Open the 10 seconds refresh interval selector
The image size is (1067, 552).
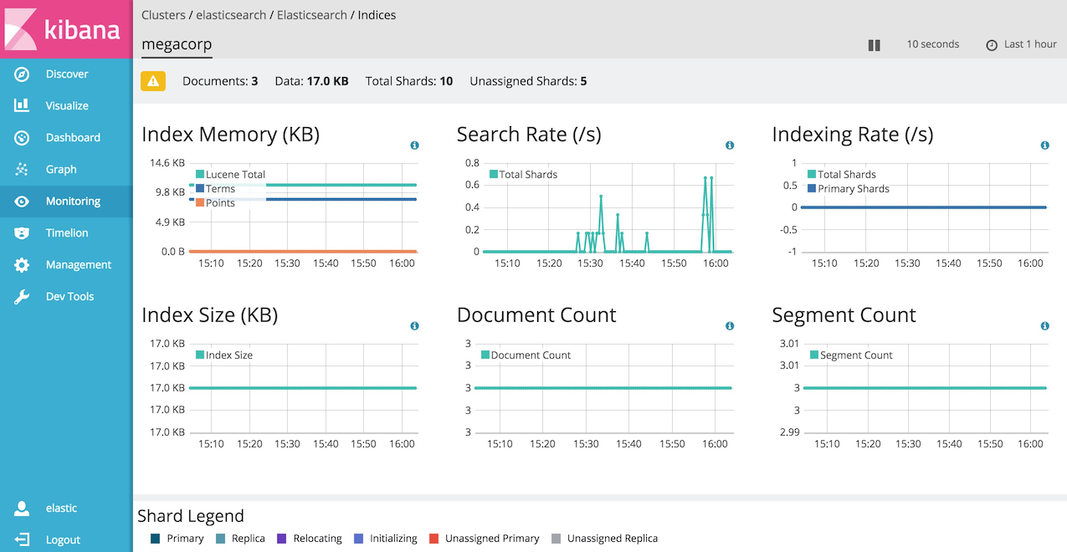pyautogui.click(x=932, y=44)
